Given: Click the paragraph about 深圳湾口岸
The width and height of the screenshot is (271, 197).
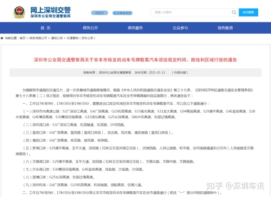Looking at the screenshot, I should [x=75, y=125].
